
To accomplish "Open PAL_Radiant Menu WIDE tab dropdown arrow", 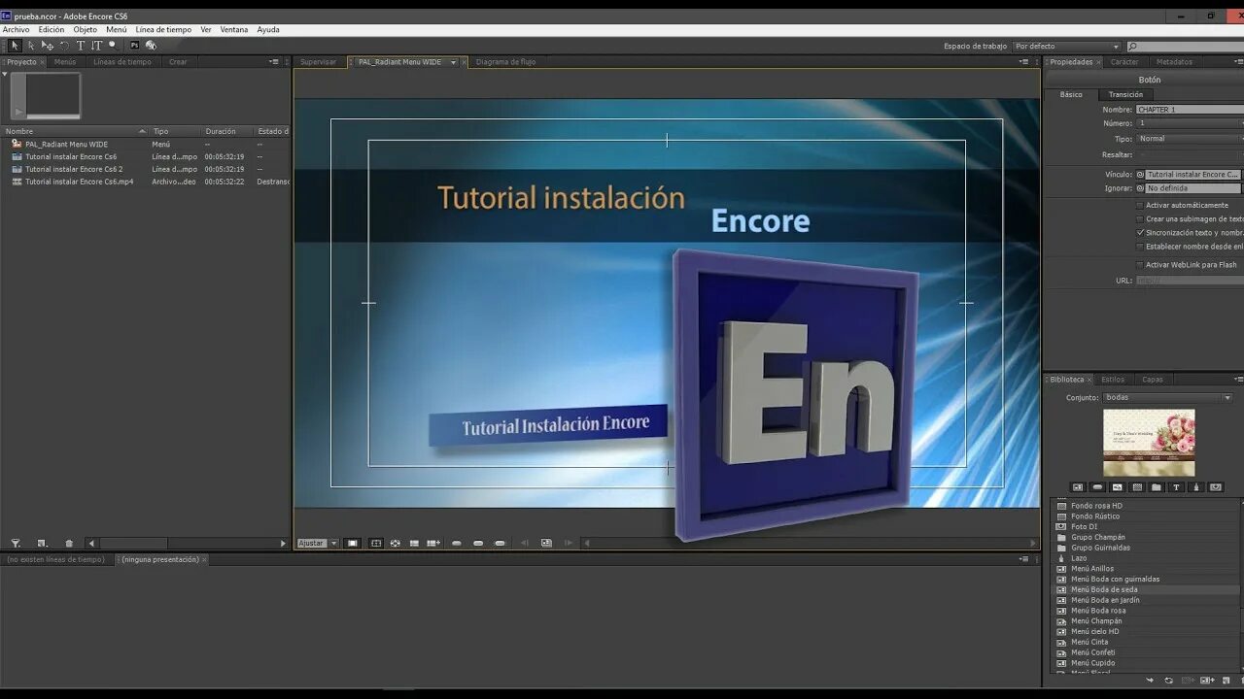I will click(453, 62).
